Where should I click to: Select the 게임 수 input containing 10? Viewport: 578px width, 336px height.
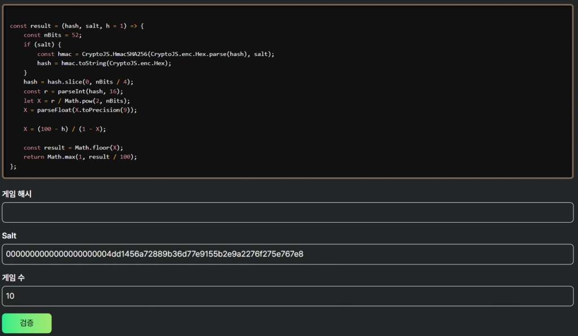288,296
